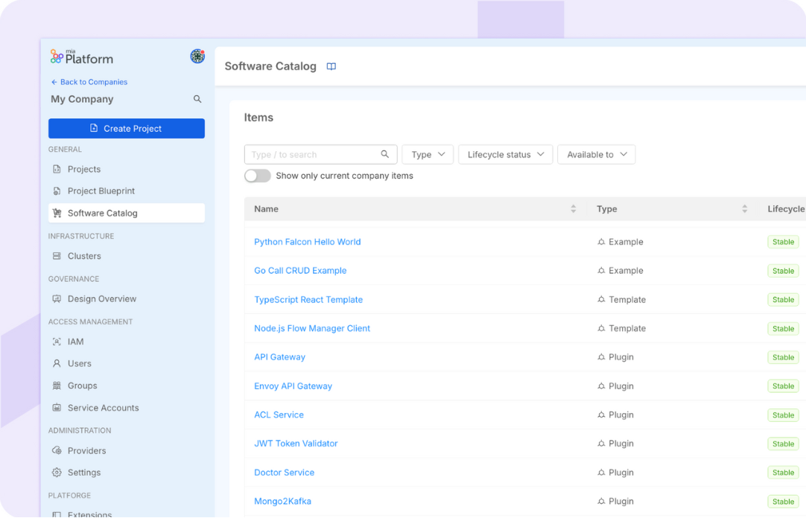The image size is (806, 518).
Task: Click inside the Type / to search field
Action: coord(313,154)
